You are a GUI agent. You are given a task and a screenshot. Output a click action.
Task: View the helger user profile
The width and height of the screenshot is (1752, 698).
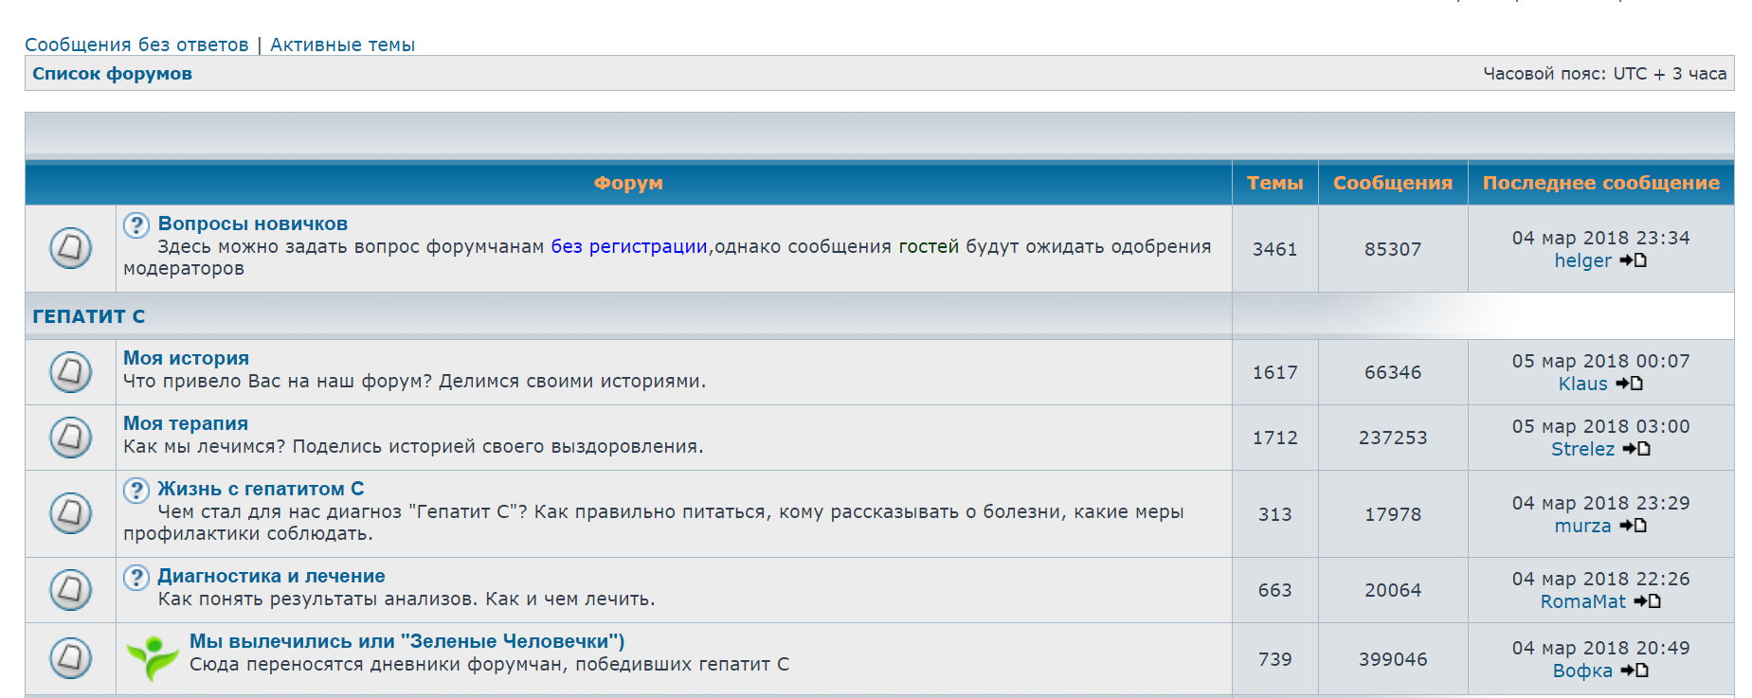pyautogui.click(x=1582, y=260)
